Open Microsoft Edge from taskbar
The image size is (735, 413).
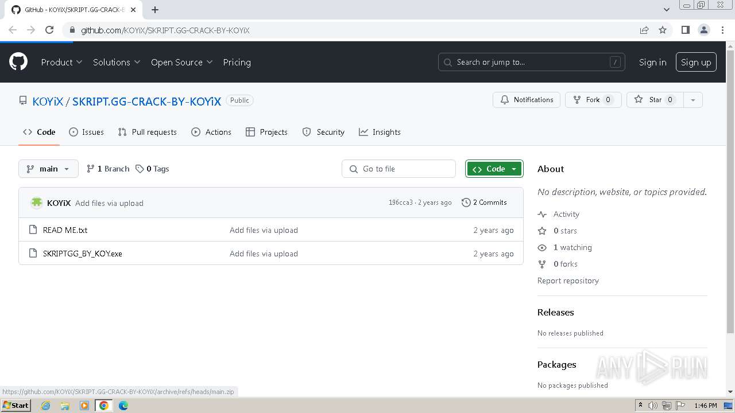pyautogui.click(x=123, y=406)
